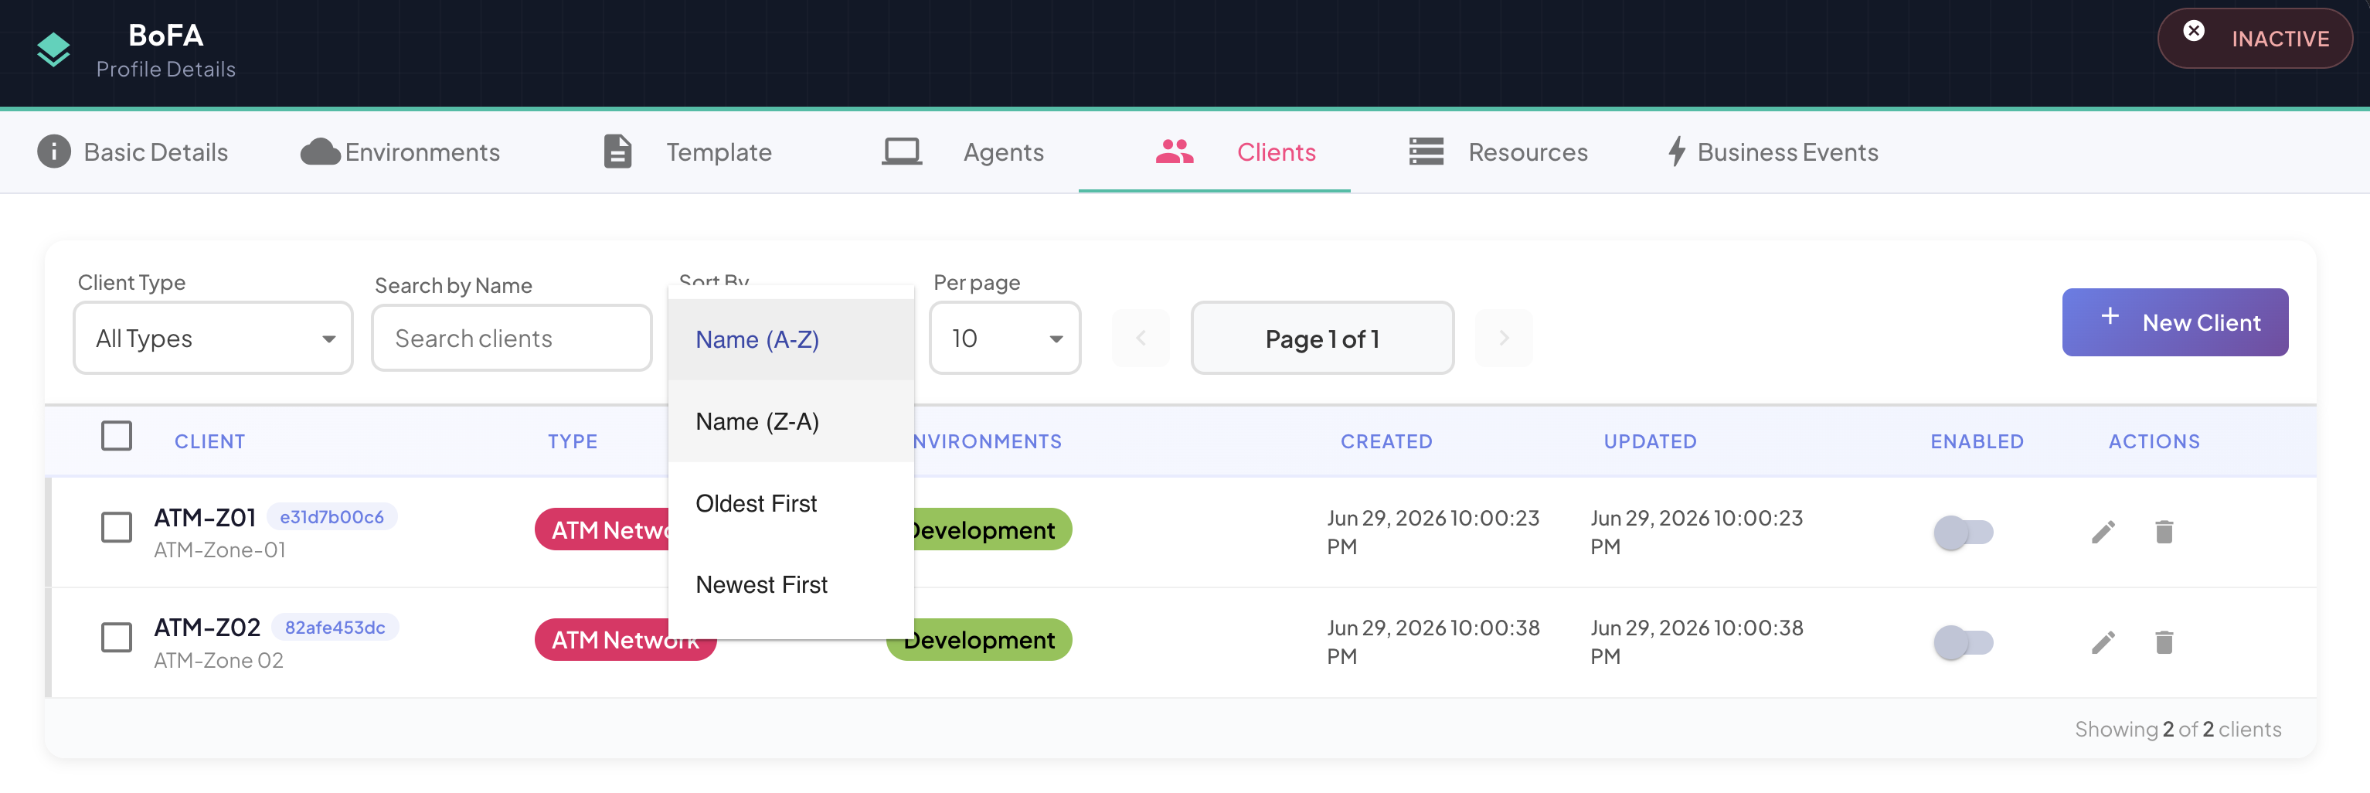
Task: Switch to the Business Events tab
Action: coord(1773,151)
